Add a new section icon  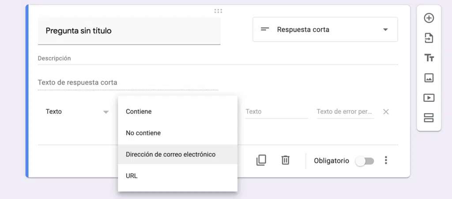[429, 118]
